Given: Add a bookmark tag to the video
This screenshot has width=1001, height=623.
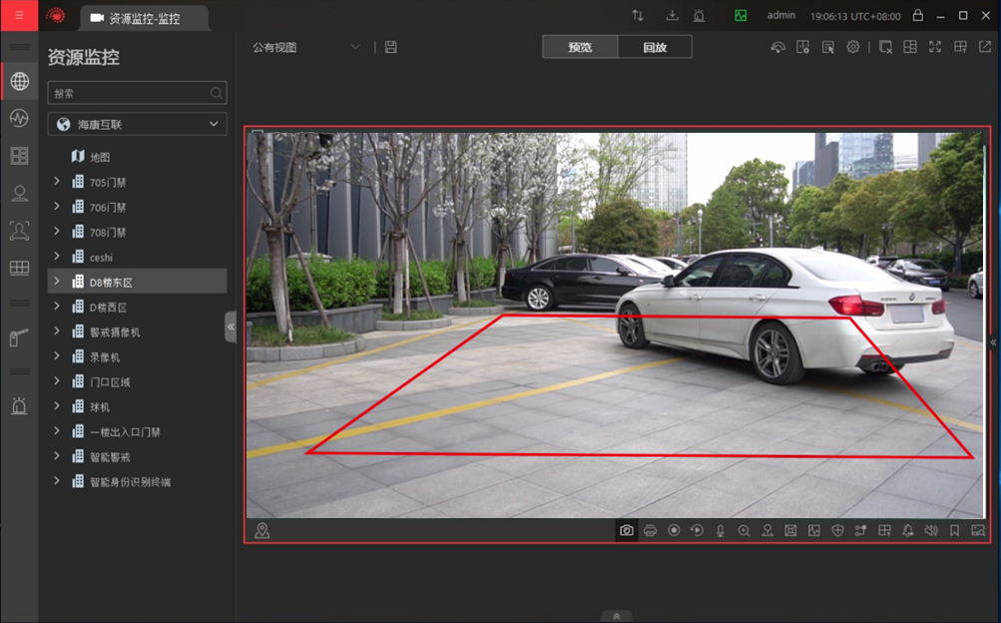Looking at the screenshot, I should (x=954, y=530).
